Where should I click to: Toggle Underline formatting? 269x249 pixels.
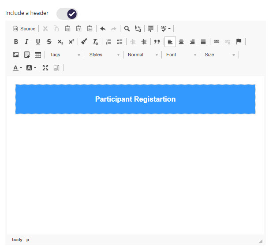coord(38,42)
